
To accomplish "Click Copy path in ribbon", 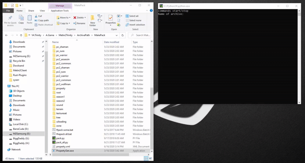I will tap(41, 20).
